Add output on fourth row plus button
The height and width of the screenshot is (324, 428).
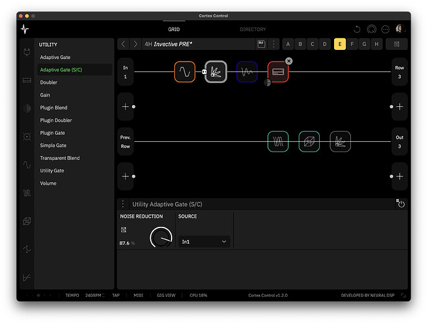click(x=400, y=176)
